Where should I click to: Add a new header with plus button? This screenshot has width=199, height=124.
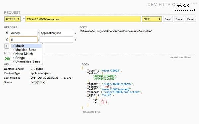(7, 46)
